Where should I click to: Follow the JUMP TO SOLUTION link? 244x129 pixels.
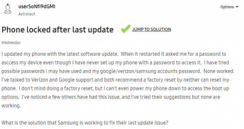click(x=152, y=29)
